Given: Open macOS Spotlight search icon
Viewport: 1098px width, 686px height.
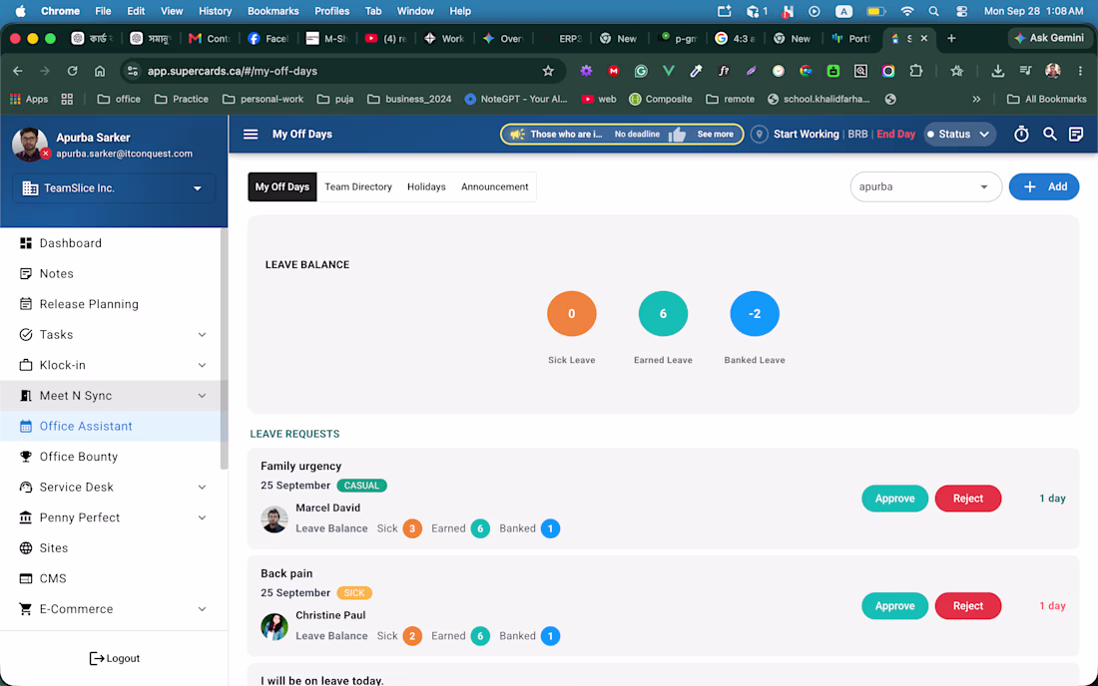Looking at the screenshot, I should pos(933,11).
